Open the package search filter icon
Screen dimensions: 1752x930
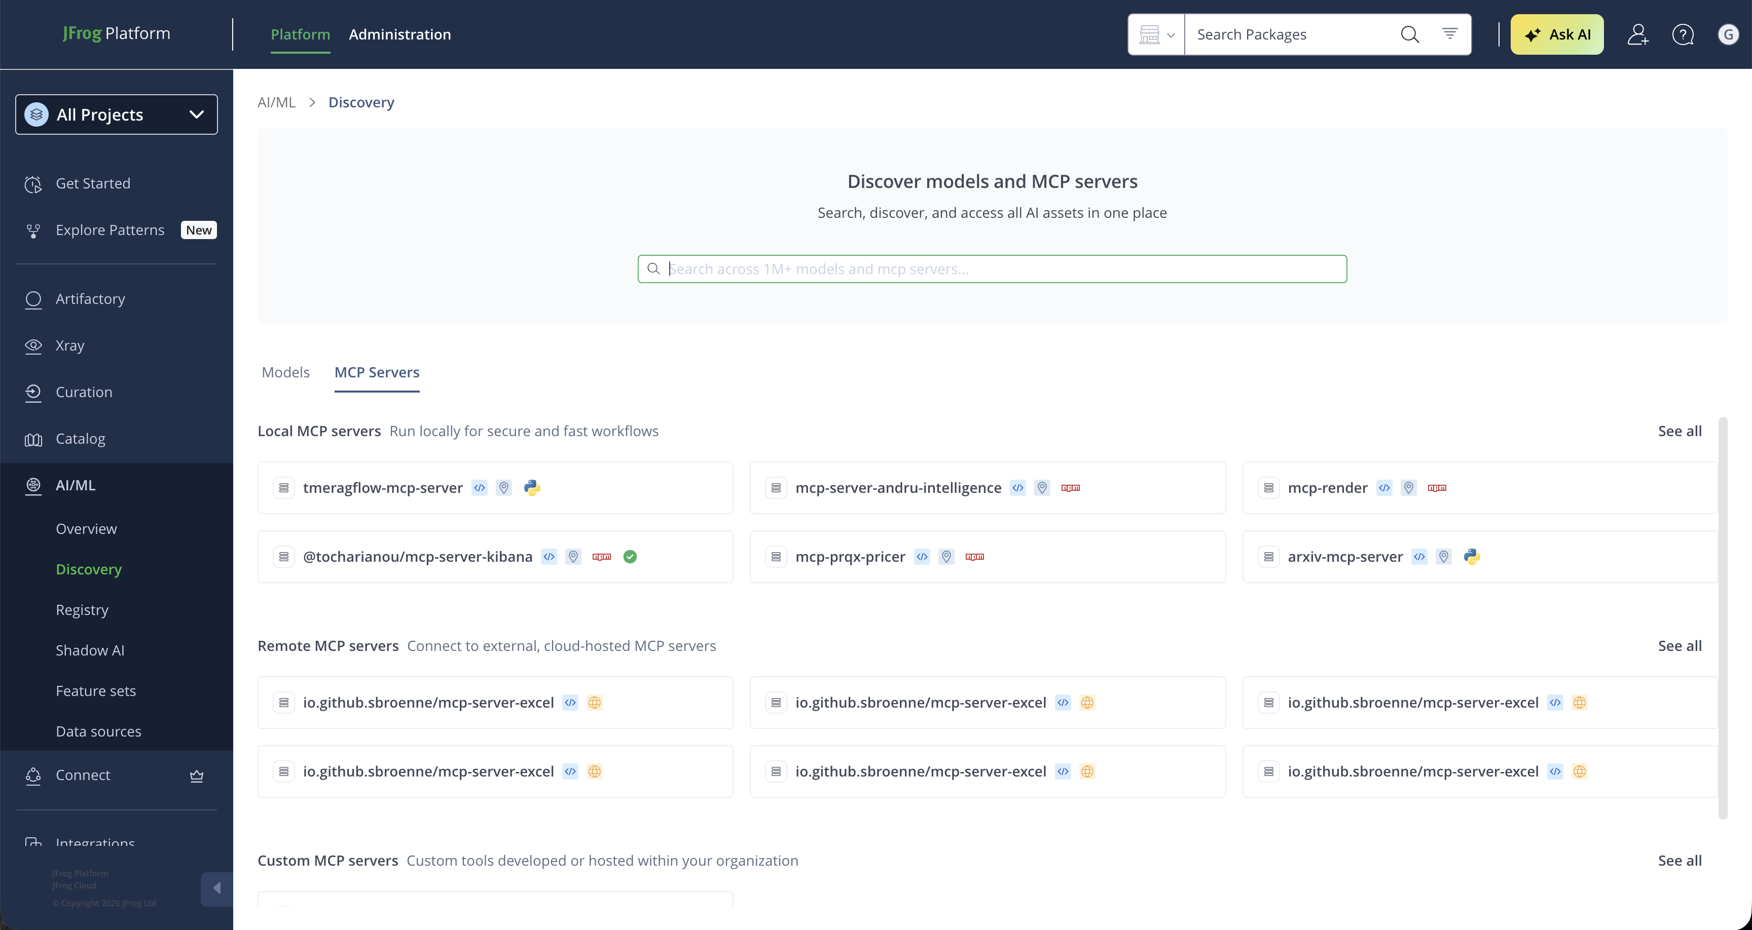pyautogui.click(x=1449, y=33)
